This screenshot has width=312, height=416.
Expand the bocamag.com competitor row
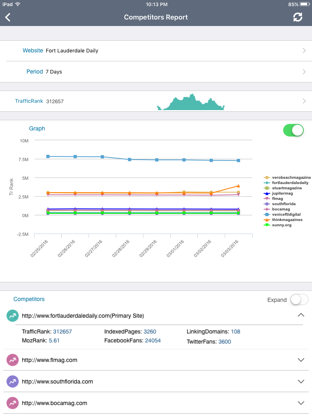click(301, 403)
